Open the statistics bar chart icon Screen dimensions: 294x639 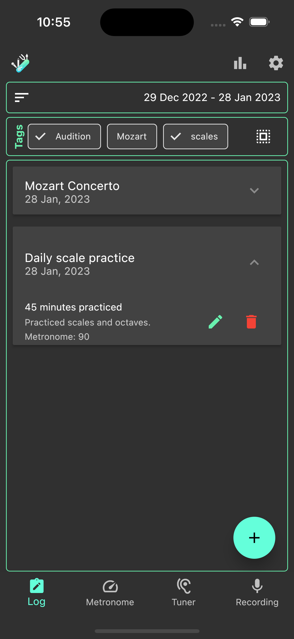coord(240,63)
